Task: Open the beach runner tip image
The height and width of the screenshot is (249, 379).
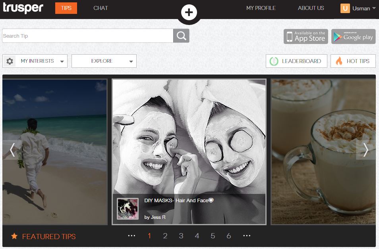Action: click(x=55, y=152)
